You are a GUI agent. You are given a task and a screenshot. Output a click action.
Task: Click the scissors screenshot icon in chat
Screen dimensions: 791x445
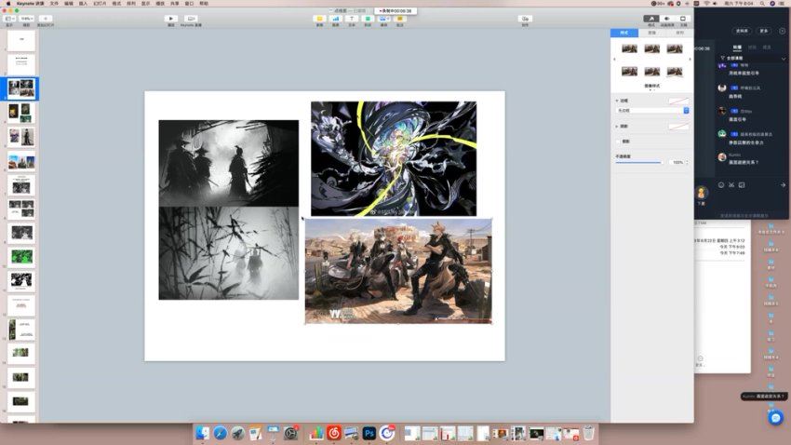[x=731, y=185]
